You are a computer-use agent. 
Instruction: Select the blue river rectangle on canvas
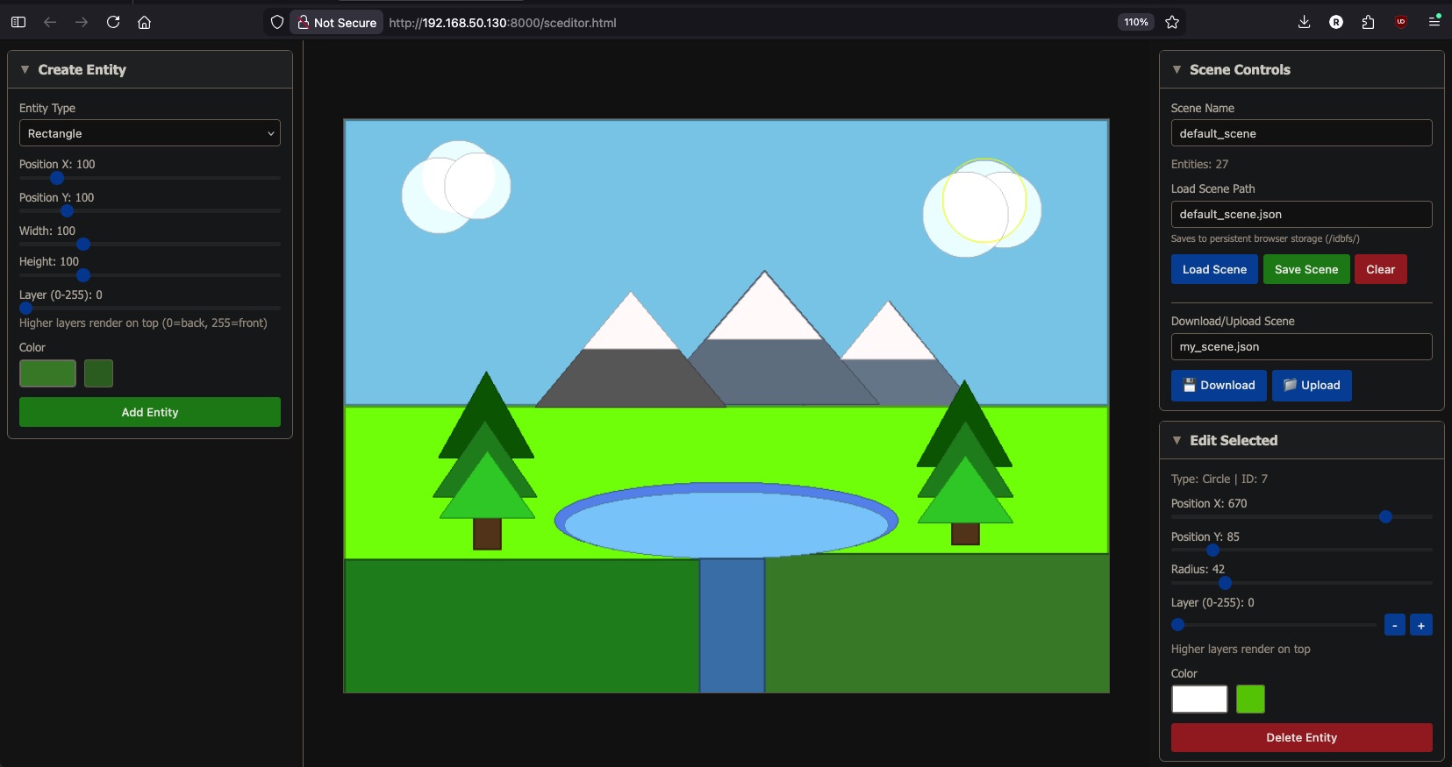point(732,625)
